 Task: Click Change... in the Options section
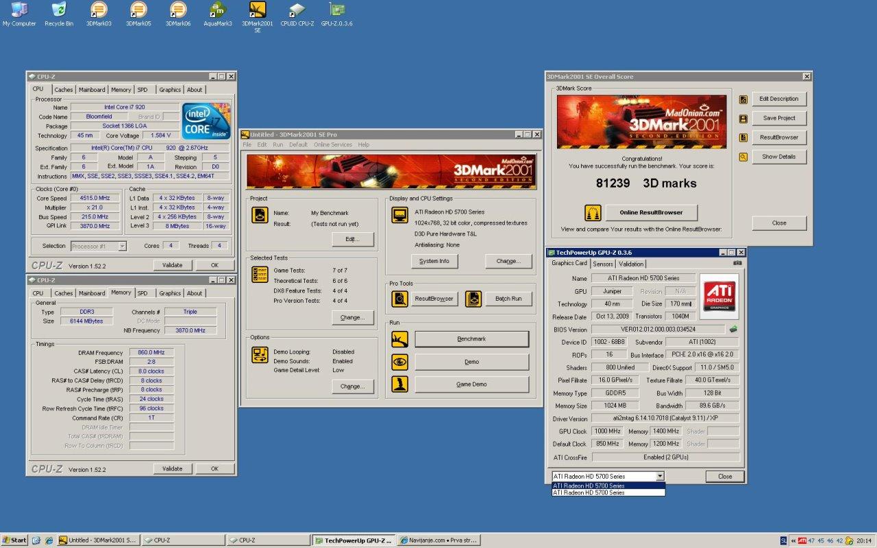click(353, 386)
